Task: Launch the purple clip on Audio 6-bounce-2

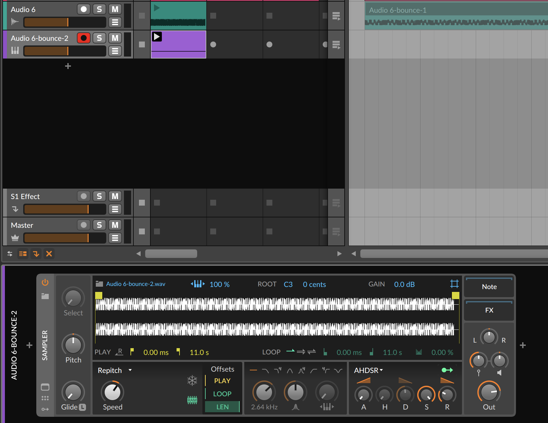Action: (x=157, y=37)
